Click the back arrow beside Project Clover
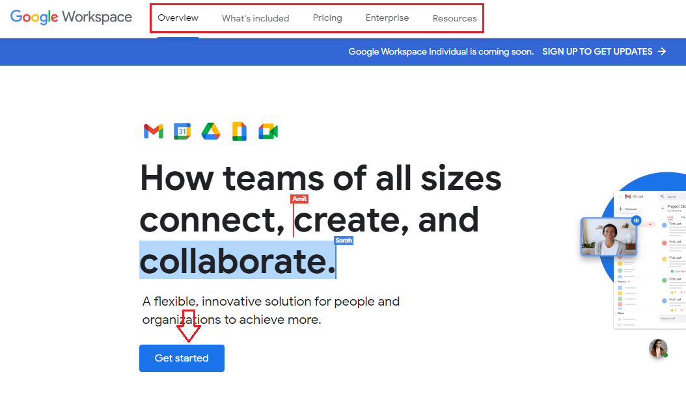 pyautogui.click(x=663, y=207)
